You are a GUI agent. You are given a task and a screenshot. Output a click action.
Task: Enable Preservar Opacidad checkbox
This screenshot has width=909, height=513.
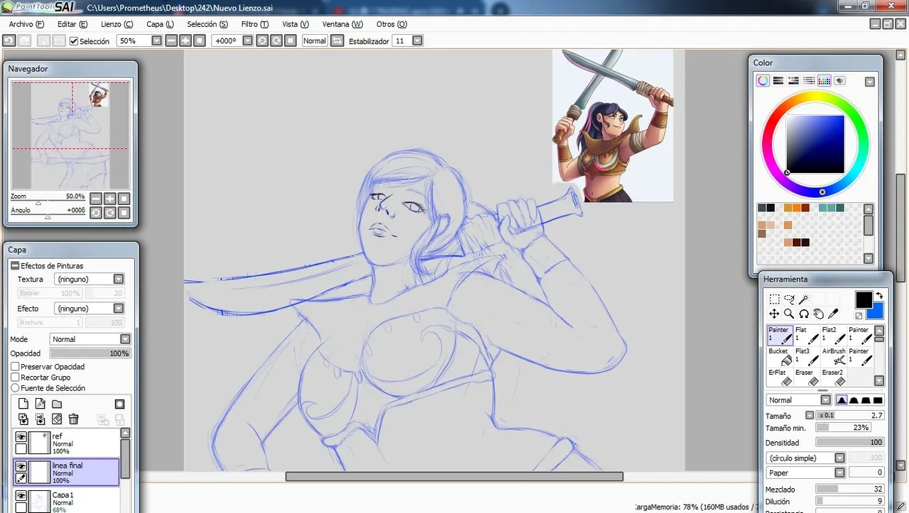coord(15,367)
